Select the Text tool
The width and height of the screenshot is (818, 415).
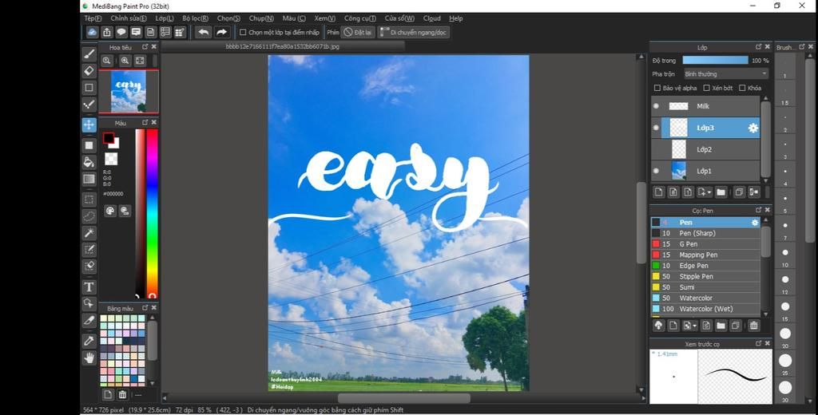coord(89,287)
